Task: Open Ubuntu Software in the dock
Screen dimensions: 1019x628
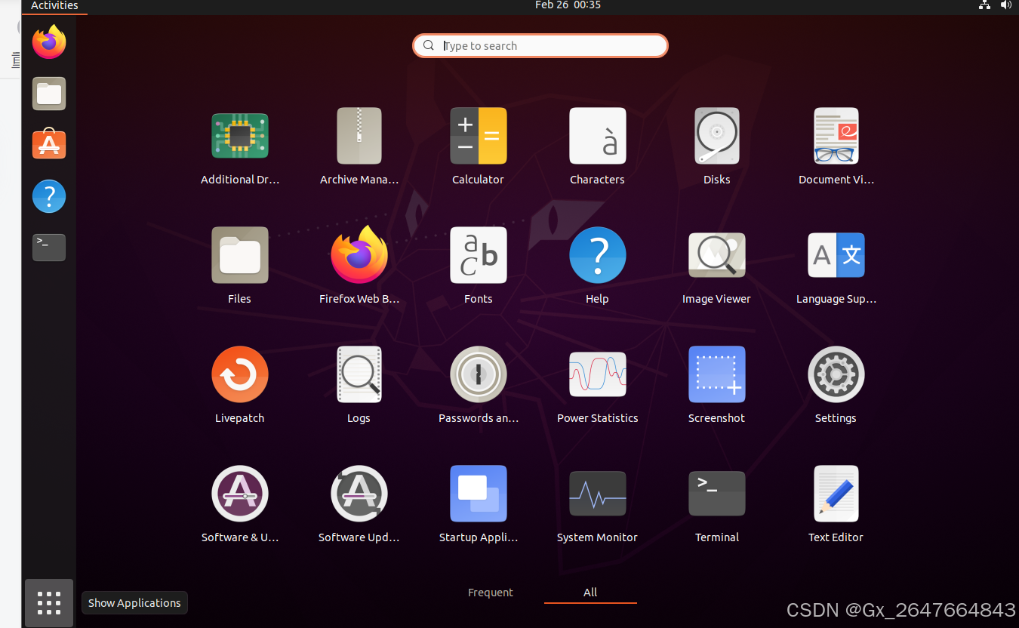Action: click(49, 145)
